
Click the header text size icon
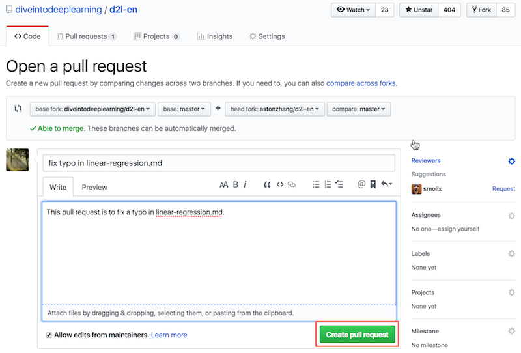pos(223,184)
